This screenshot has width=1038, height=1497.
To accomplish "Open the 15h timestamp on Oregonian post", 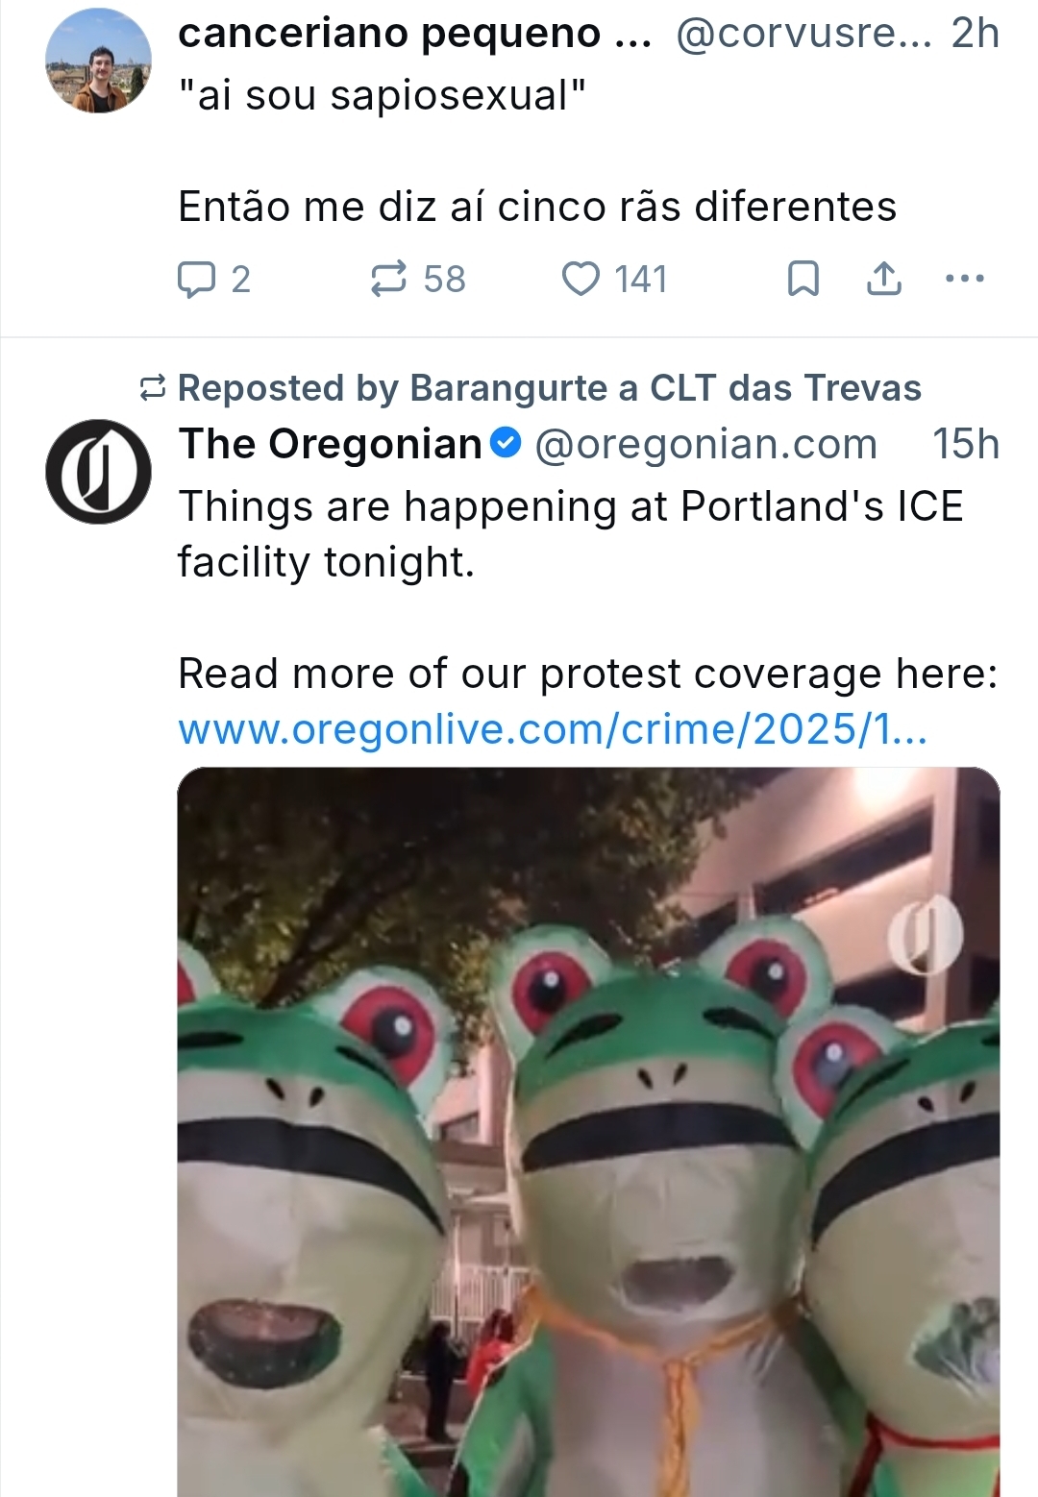I will click(966, 444).
